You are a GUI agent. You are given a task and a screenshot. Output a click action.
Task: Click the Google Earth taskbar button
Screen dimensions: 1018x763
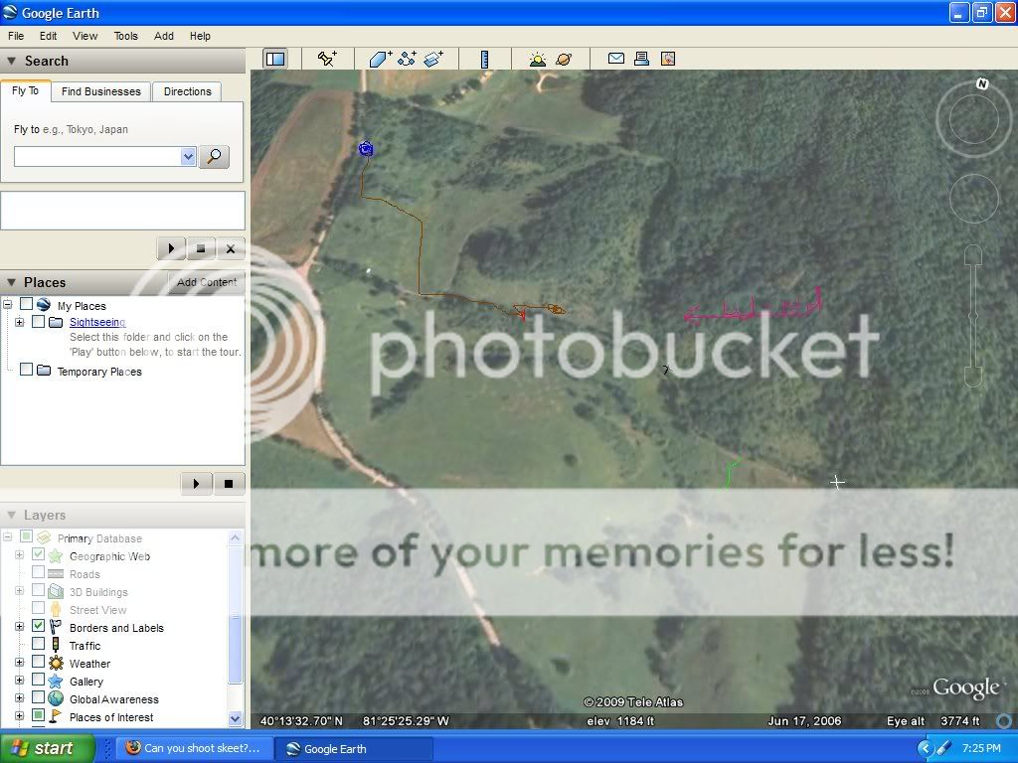pos(353,748)
